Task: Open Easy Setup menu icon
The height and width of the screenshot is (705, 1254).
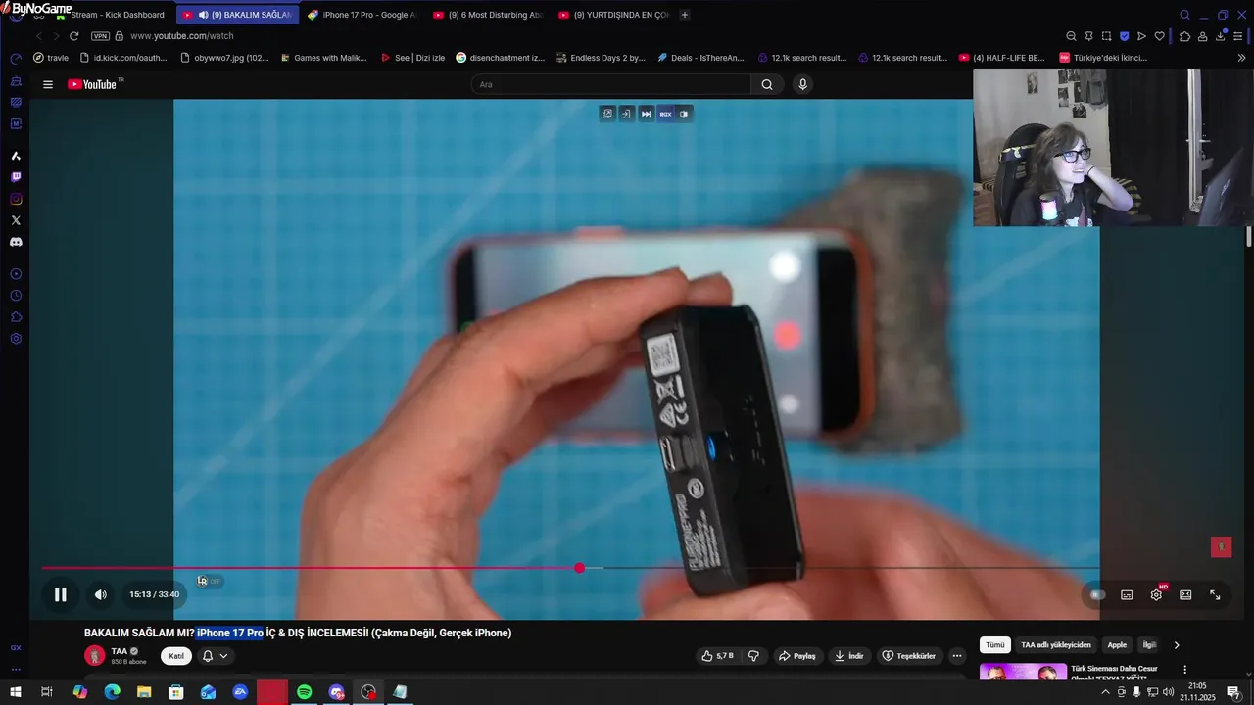Action: 1238,36
